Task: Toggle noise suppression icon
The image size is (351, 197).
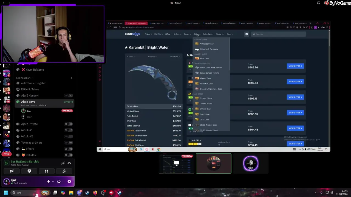Action: point(63,163)
